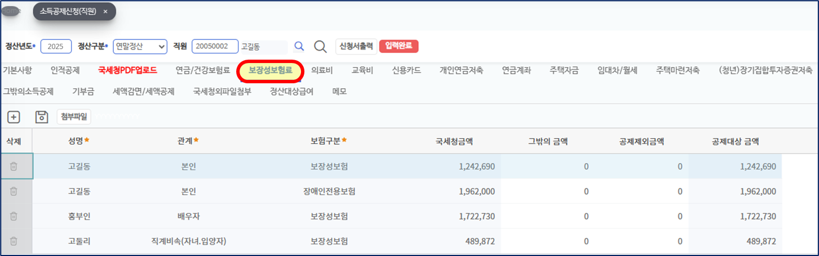Click the 보험구분 column header
This screenshot has height=256, width=819.
(x=329, y=141)
